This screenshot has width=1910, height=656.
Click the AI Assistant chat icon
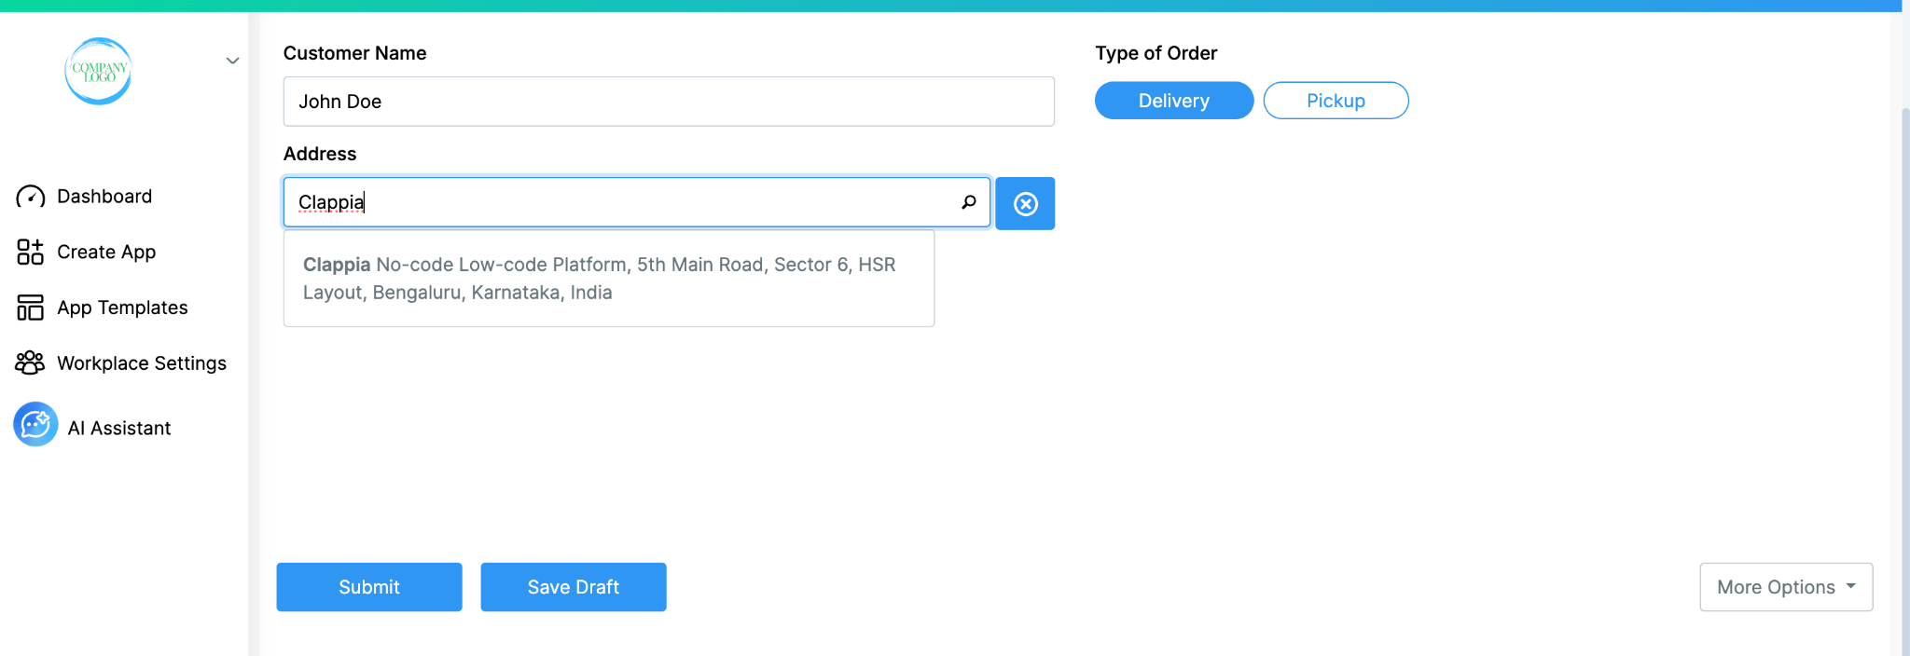(35, 424)
